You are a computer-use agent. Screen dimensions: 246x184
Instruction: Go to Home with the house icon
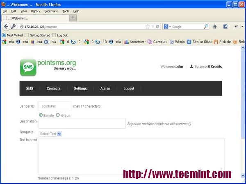coord(215,27)
